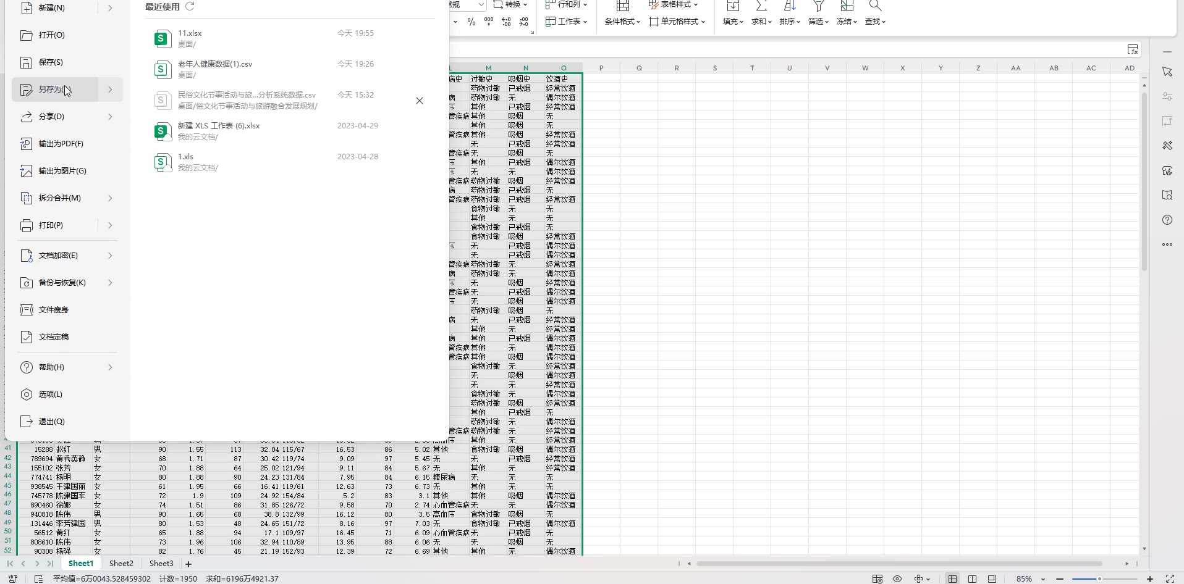Refresh the recently used file list
This screenshot has height=584, width=1184.
tap(190, 7)
